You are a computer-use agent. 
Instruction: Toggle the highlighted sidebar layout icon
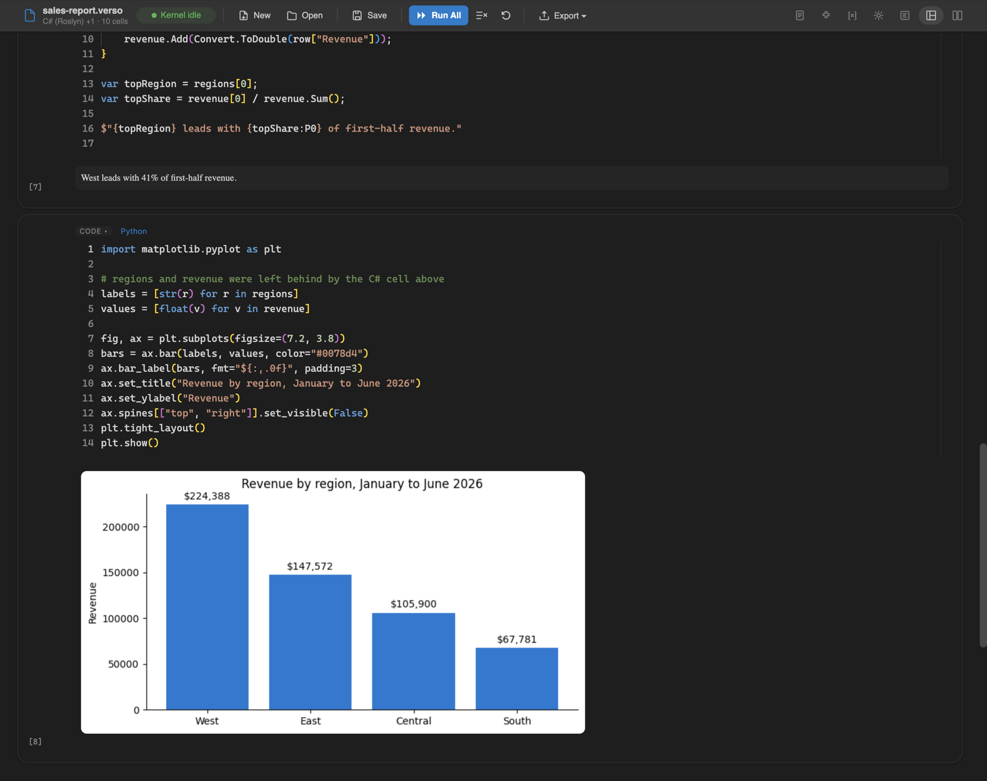[x=931, y=16]
